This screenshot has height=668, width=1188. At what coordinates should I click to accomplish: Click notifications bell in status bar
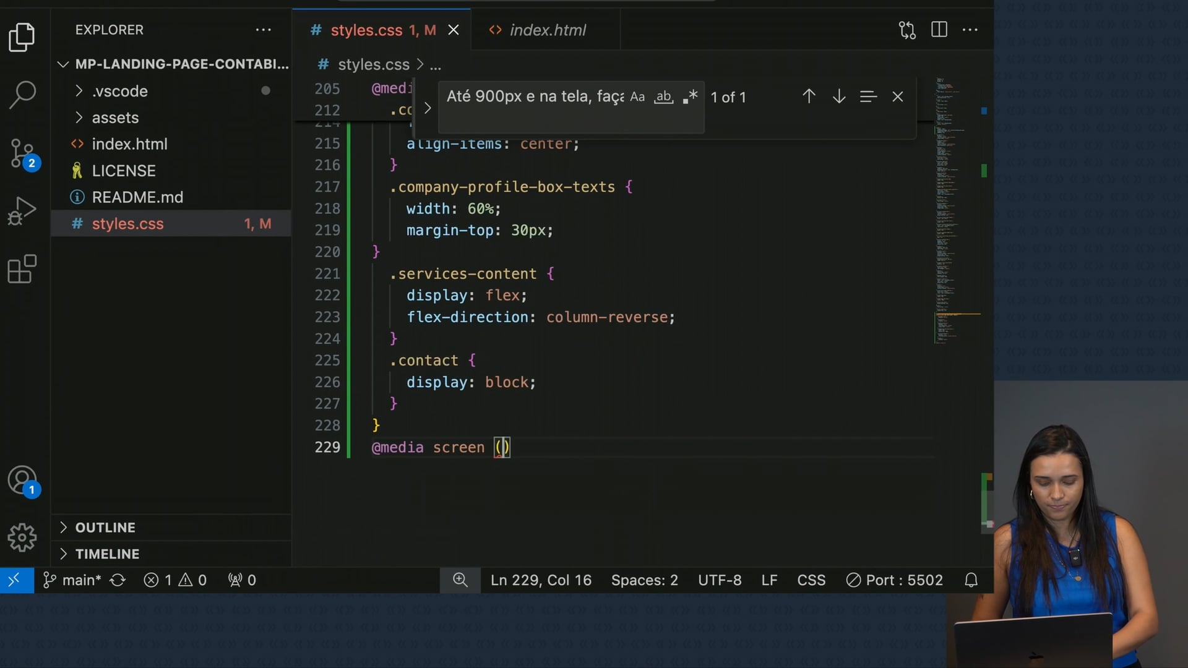point(971,580)
